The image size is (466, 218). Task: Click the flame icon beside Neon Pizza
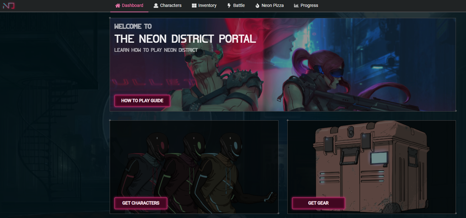[257, 5]
